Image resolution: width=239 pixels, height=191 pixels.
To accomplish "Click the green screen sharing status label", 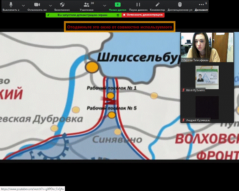I will tap(82, 15).
